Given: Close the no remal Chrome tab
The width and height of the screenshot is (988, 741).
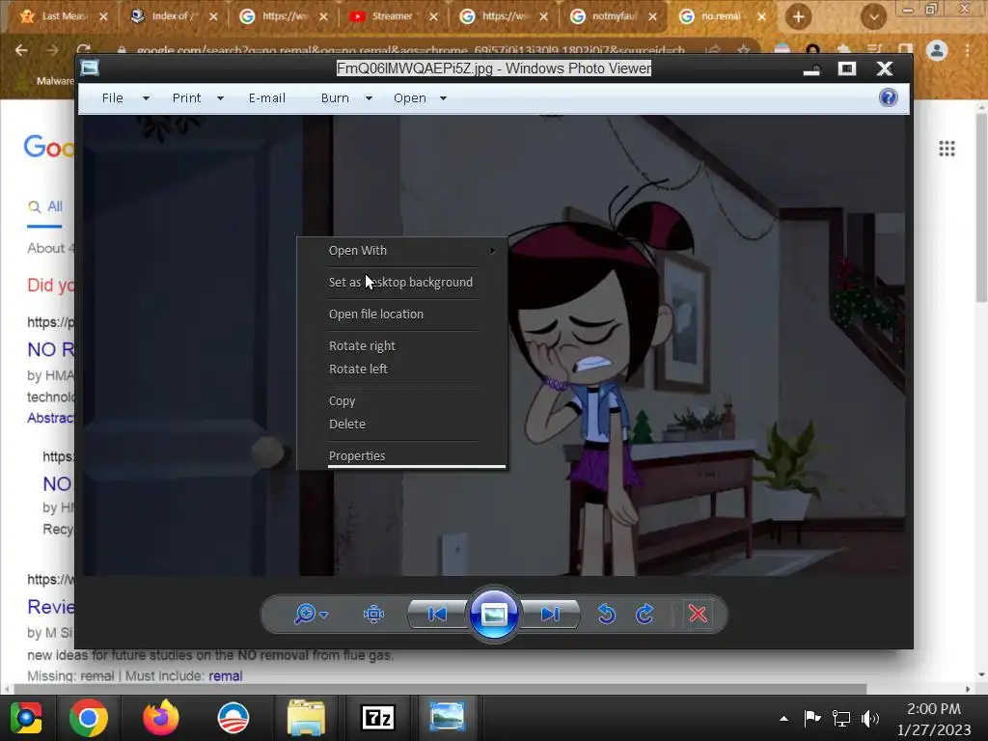Looking at the screenshot, I should pos(762,17).
